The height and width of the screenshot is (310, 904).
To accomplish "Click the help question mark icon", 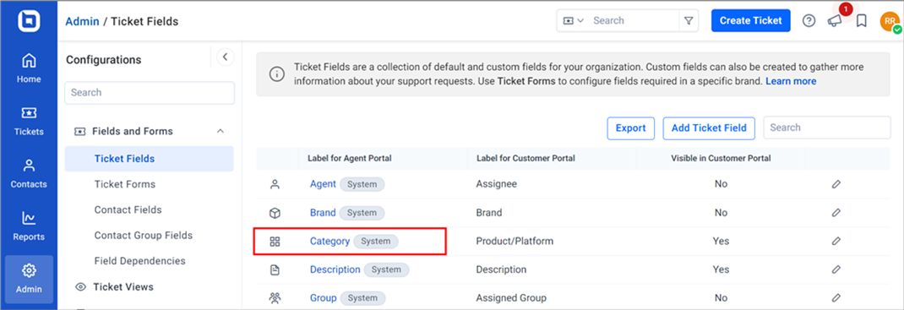I will [x=809, y=21].
